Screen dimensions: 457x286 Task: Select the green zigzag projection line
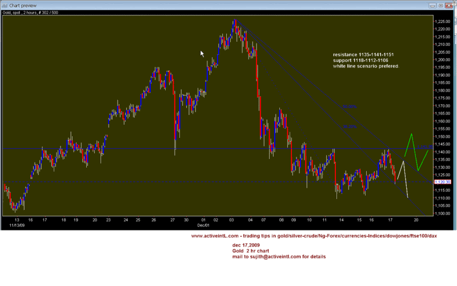(415, 153)
